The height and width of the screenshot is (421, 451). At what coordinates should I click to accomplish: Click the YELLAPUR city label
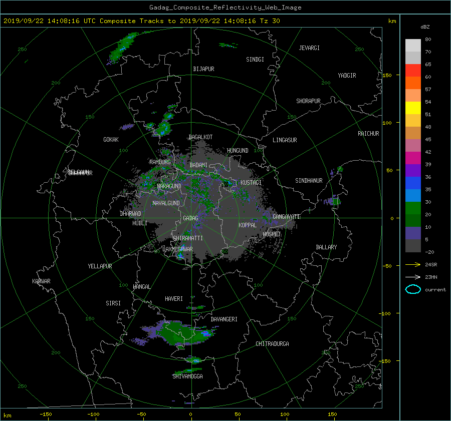(100, 266)
